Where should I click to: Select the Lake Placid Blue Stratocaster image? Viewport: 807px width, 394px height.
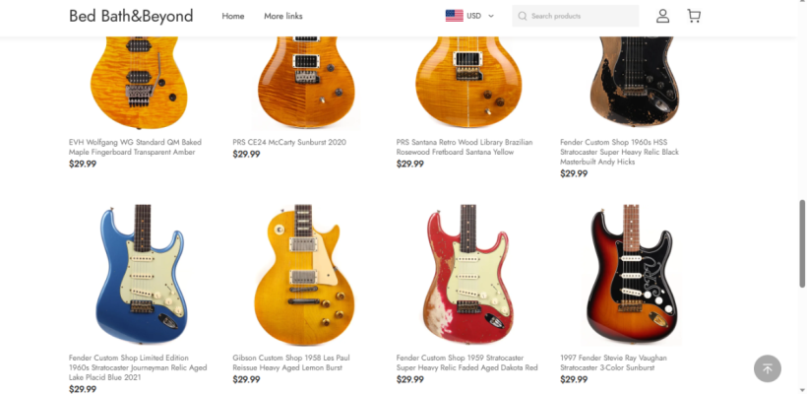point(142,274)
